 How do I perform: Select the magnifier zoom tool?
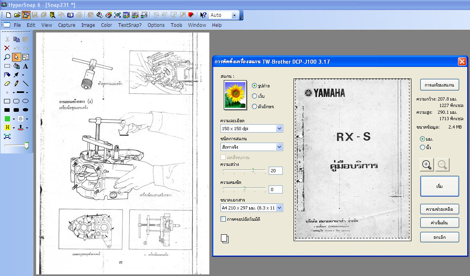pos(7,57)
